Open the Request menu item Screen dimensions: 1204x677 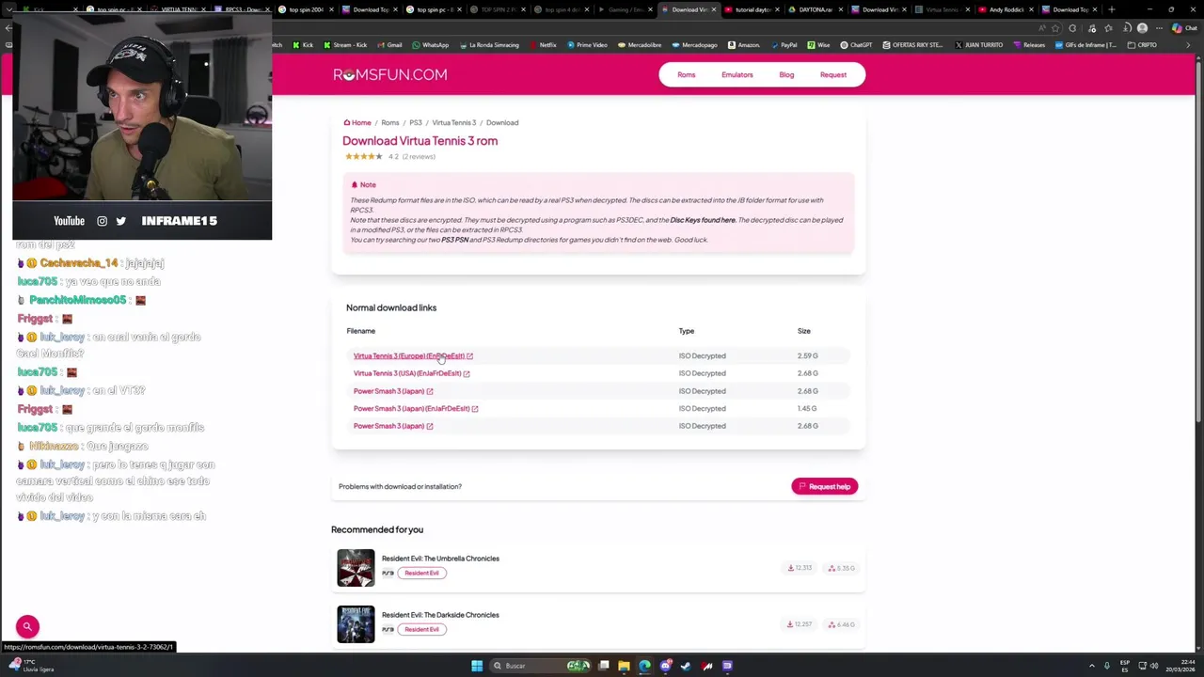(x=832, y=74)
